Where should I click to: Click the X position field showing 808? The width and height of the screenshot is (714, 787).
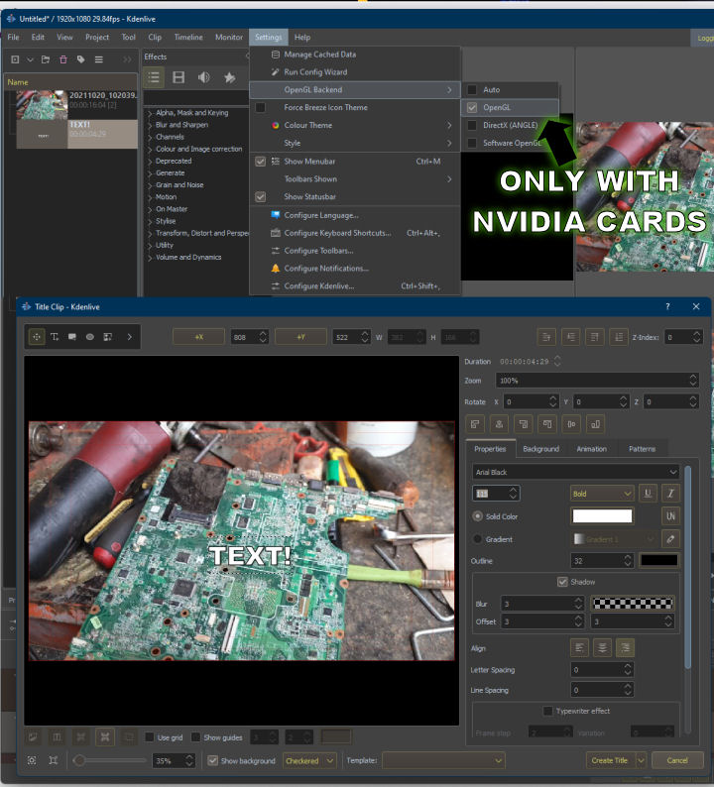click(250, 337)
